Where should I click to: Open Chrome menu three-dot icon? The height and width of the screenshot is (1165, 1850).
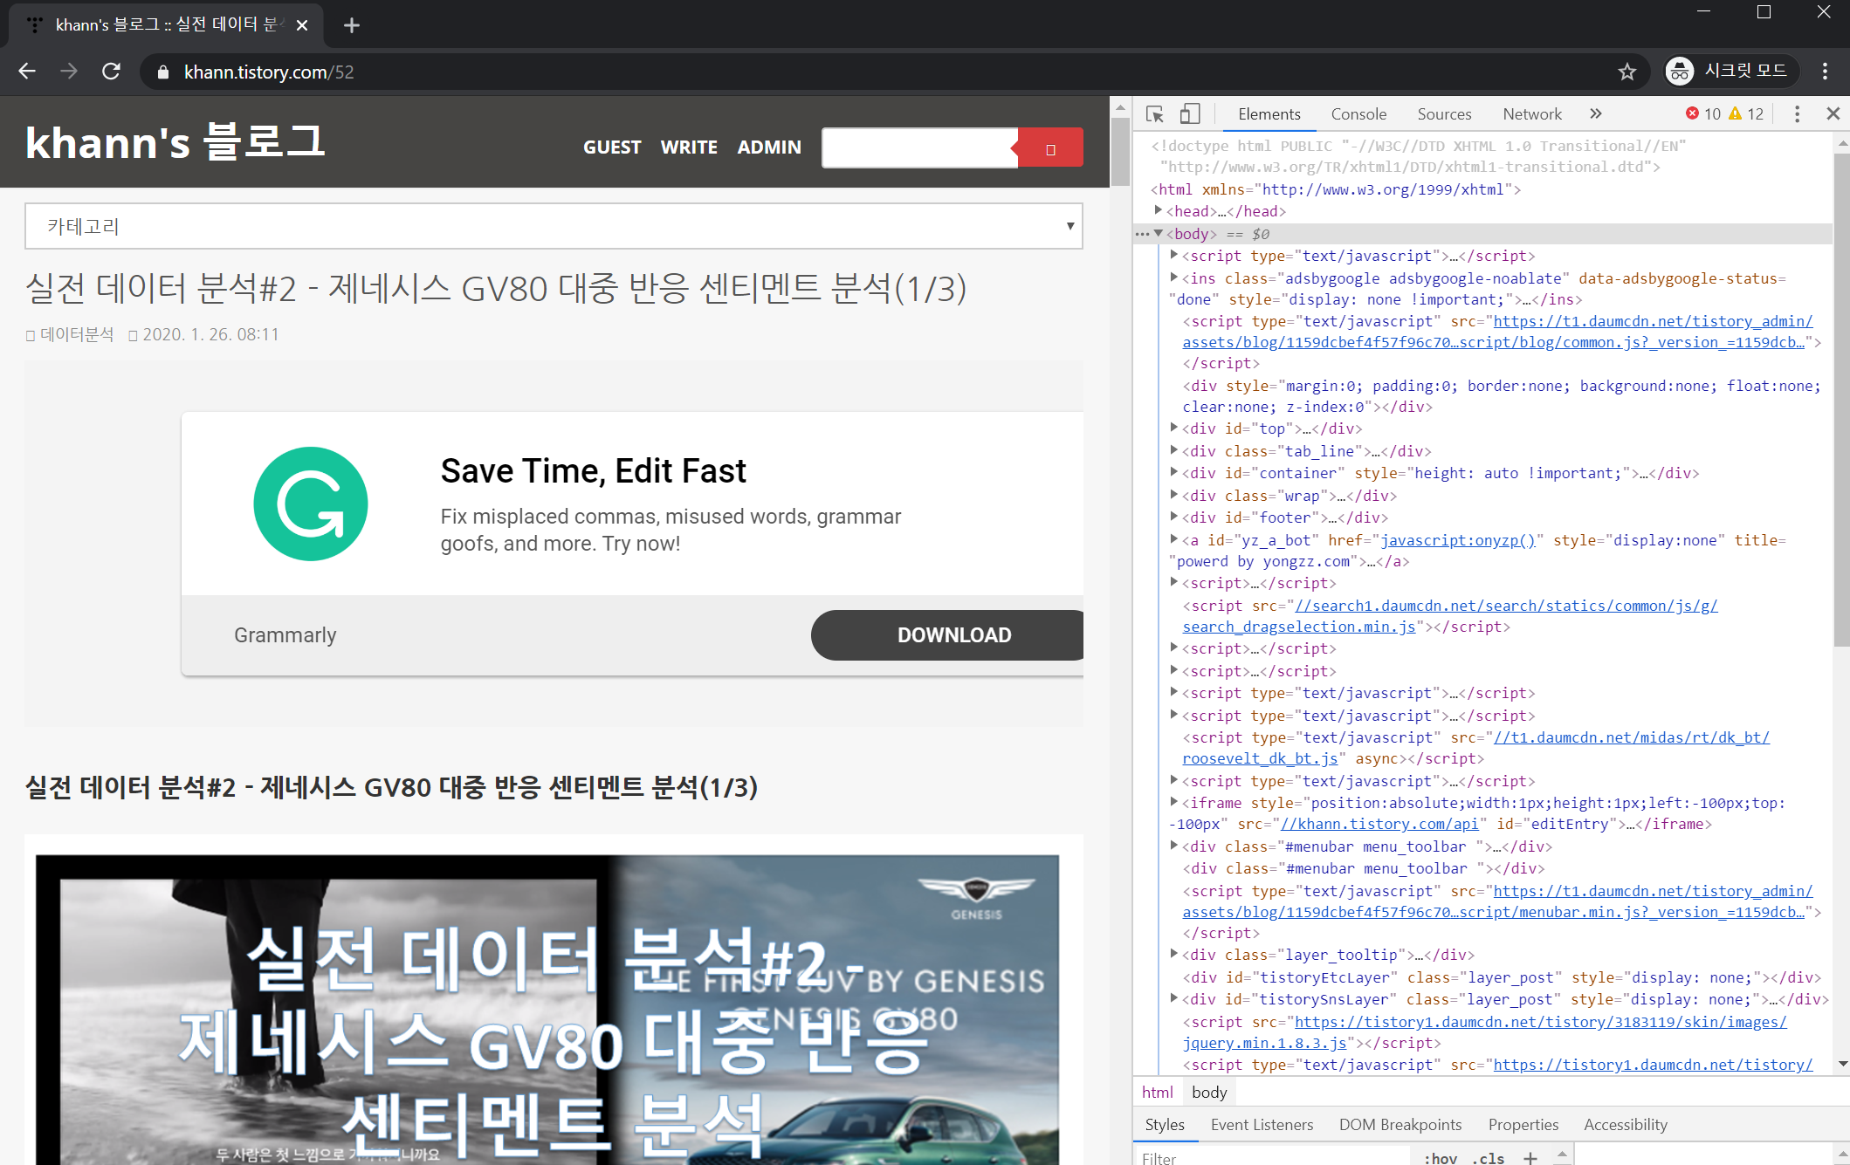coord(1825,72)
